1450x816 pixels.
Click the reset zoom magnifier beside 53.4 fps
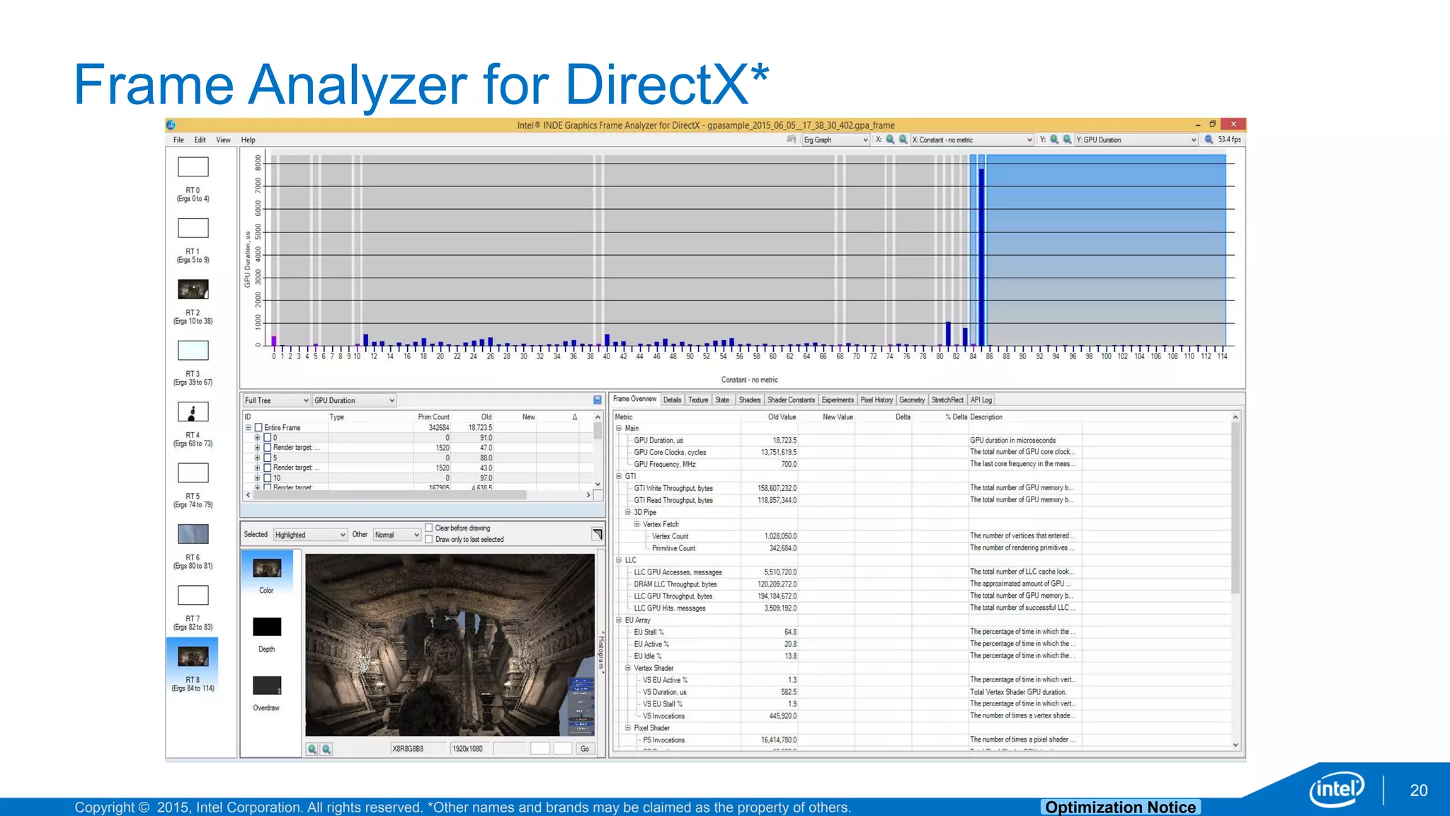click(1209, 140)
